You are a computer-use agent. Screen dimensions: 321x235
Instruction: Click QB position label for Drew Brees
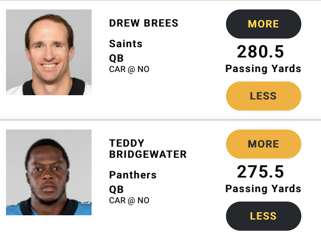116,58
